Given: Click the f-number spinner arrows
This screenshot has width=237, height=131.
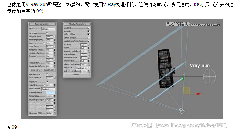Looking at the screenshot, I should pos(54,56).
